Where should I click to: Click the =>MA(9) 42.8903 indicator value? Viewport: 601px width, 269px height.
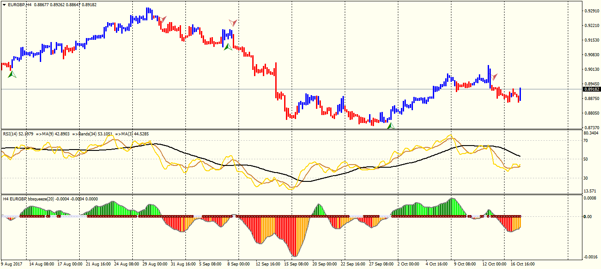(53, 133)
